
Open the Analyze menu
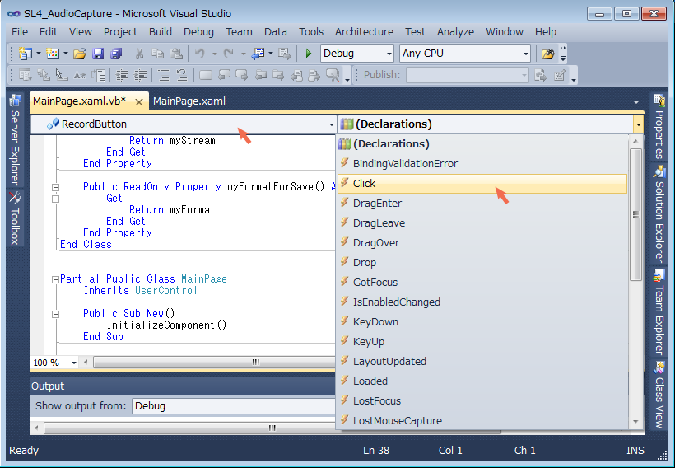click(455, 32)
